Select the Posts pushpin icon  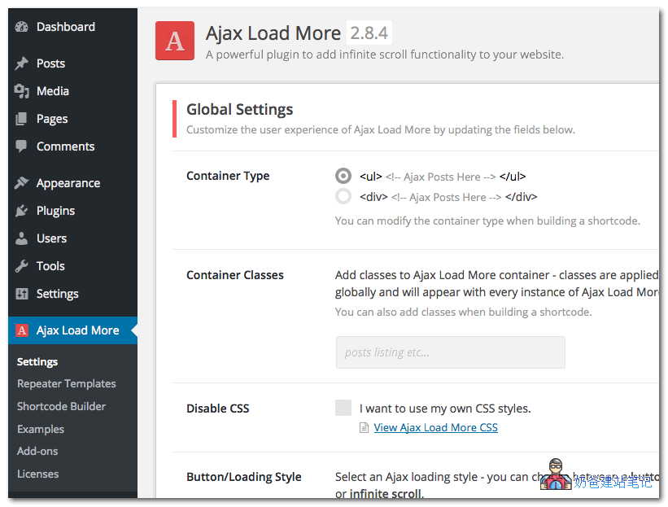(22, 63)
